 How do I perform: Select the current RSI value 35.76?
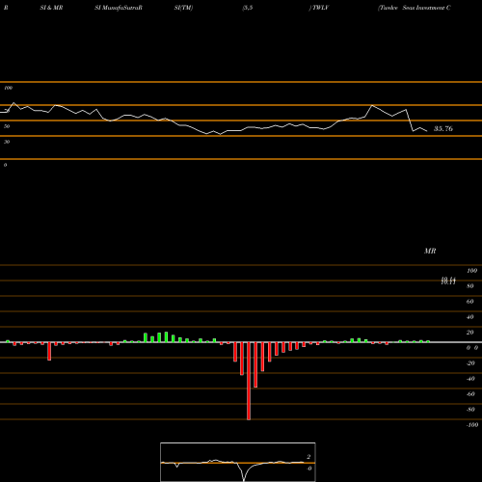click(x=443, y=129)
